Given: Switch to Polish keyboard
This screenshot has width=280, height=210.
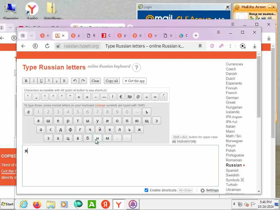Looking at the screenshot, I should pyautogui.click(x=231, y=151).
